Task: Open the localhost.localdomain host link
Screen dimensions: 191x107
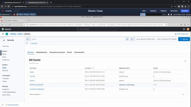Action: [x=37, y=89]
